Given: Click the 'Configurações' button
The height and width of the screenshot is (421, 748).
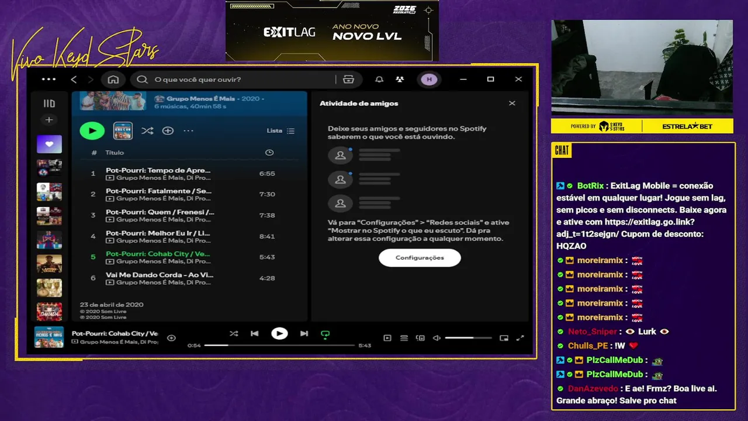Looking at the screenshot, I should coord(420,258).
